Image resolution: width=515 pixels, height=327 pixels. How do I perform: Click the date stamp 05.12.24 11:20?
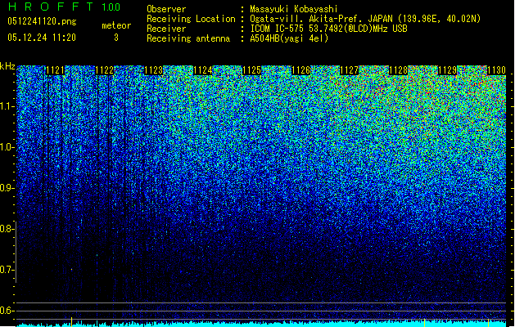pos(42,38)
